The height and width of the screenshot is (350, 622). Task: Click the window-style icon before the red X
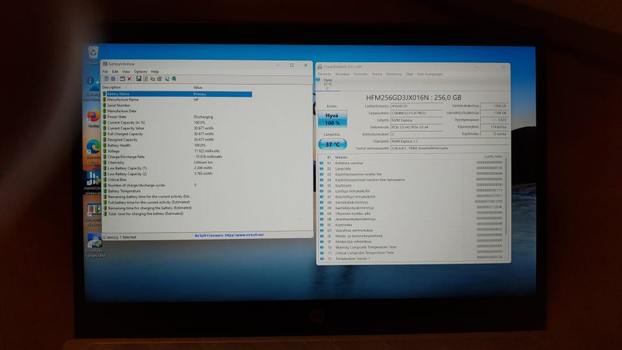(x=122, y=78)
